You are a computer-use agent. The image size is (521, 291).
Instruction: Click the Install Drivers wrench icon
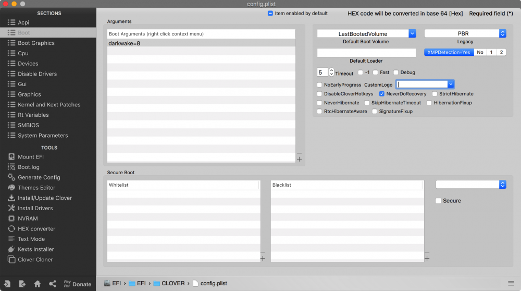(11, 208)
